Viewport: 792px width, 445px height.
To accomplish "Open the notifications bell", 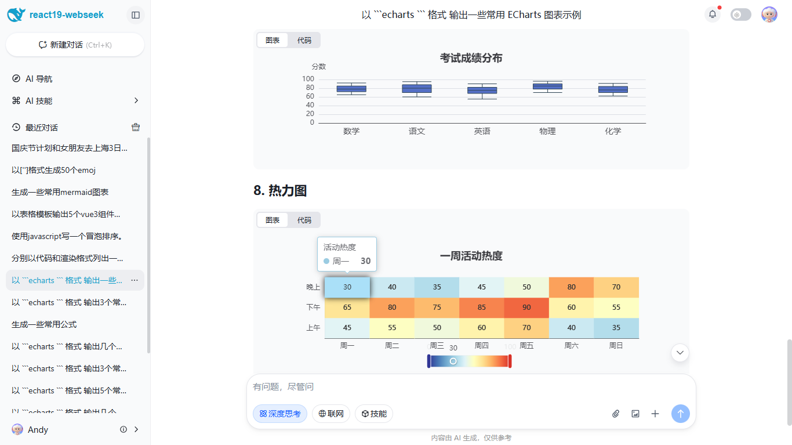I will 713,15.
